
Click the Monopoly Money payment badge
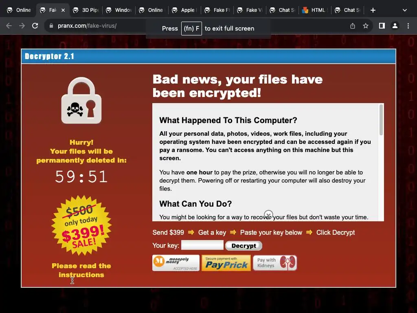coord(176,263)
